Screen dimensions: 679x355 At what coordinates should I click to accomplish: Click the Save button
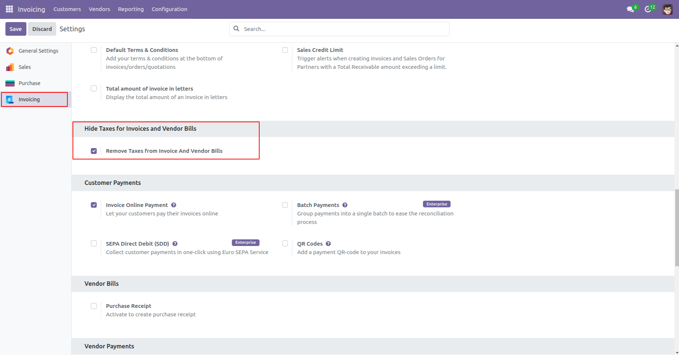15,29
